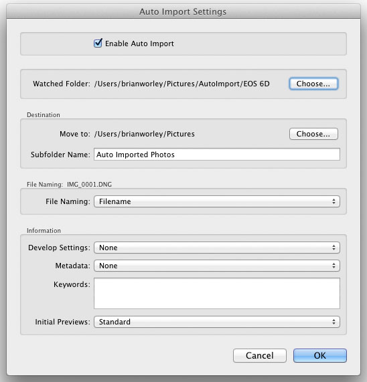Click Choose... for the Move to destination

(313, 134)
